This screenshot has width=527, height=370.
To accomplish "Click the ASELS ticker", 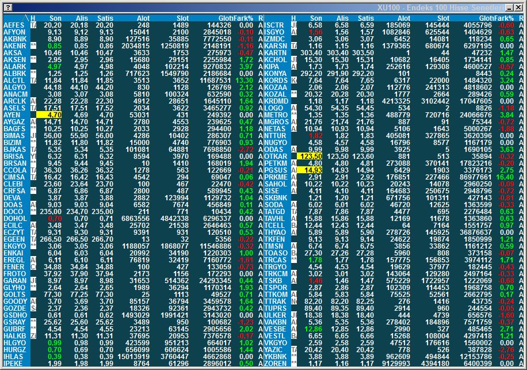I will click(14, 108).
